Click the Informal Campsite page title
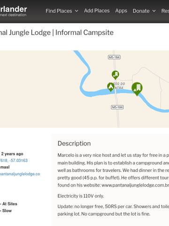This screenshot has height=226, width=169. click(84, 32)
